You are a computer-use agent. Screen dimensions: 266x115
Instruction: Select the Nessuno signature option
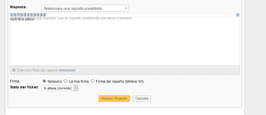[44, 81]
